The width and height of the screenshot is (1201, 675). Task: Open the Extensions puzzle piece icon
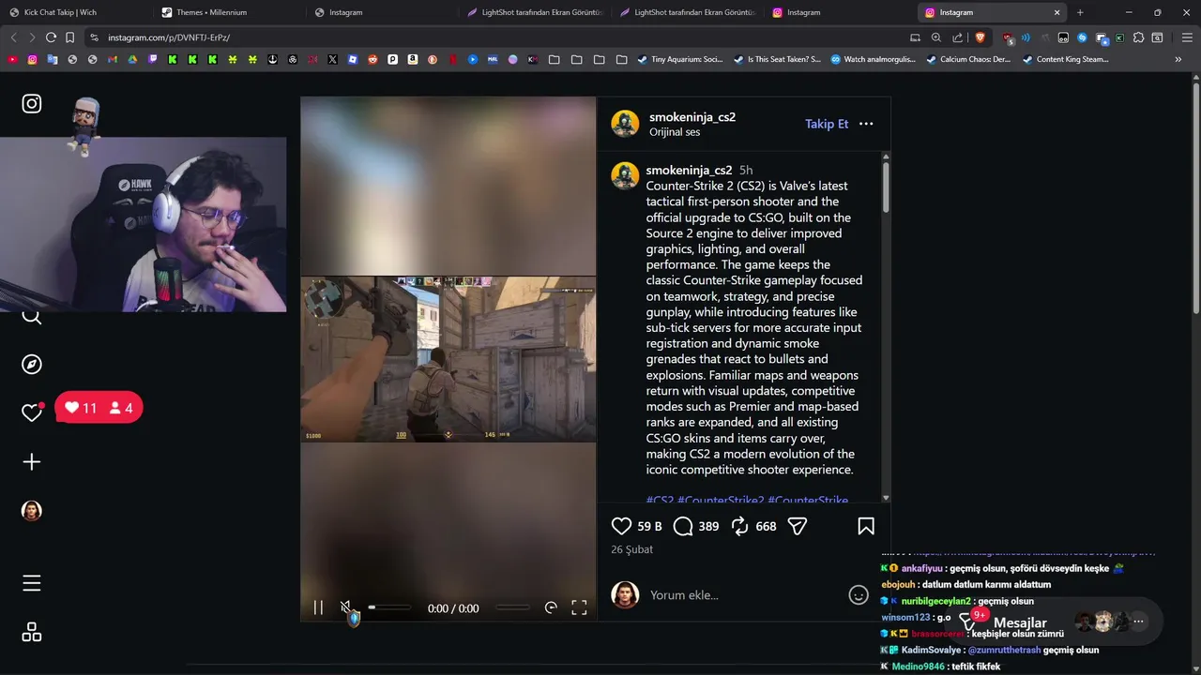coord(1138,37)
